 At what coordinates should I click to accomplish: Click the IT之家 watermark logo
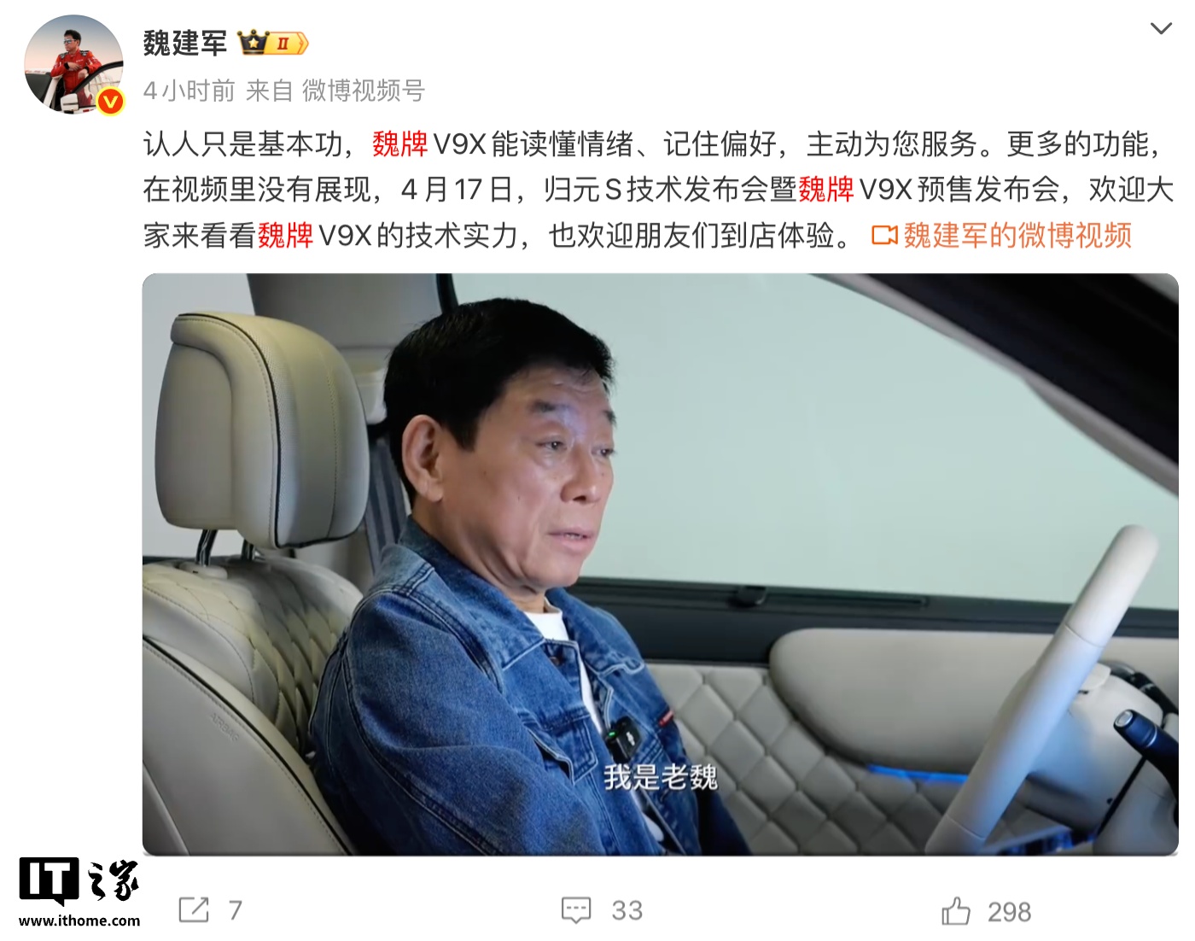tap(79, 892)
